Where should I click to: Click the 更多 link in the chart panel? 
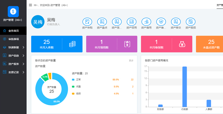pos(131,60)
